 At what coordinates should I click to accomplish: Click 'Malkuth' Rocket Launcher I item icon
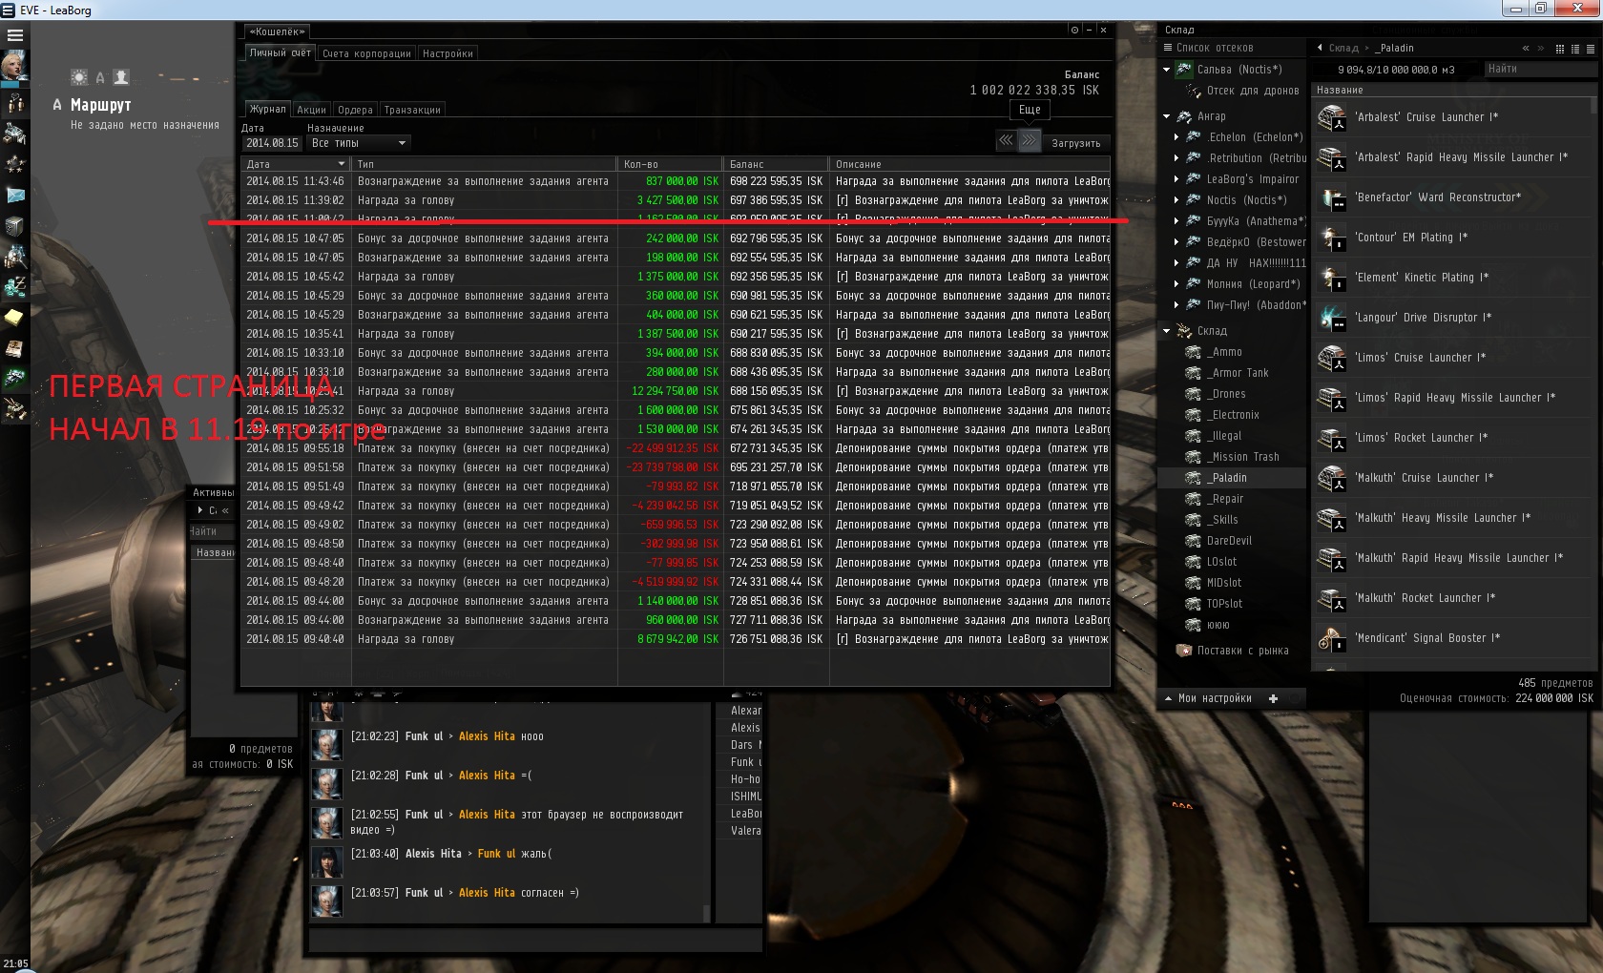point(1331,598)
